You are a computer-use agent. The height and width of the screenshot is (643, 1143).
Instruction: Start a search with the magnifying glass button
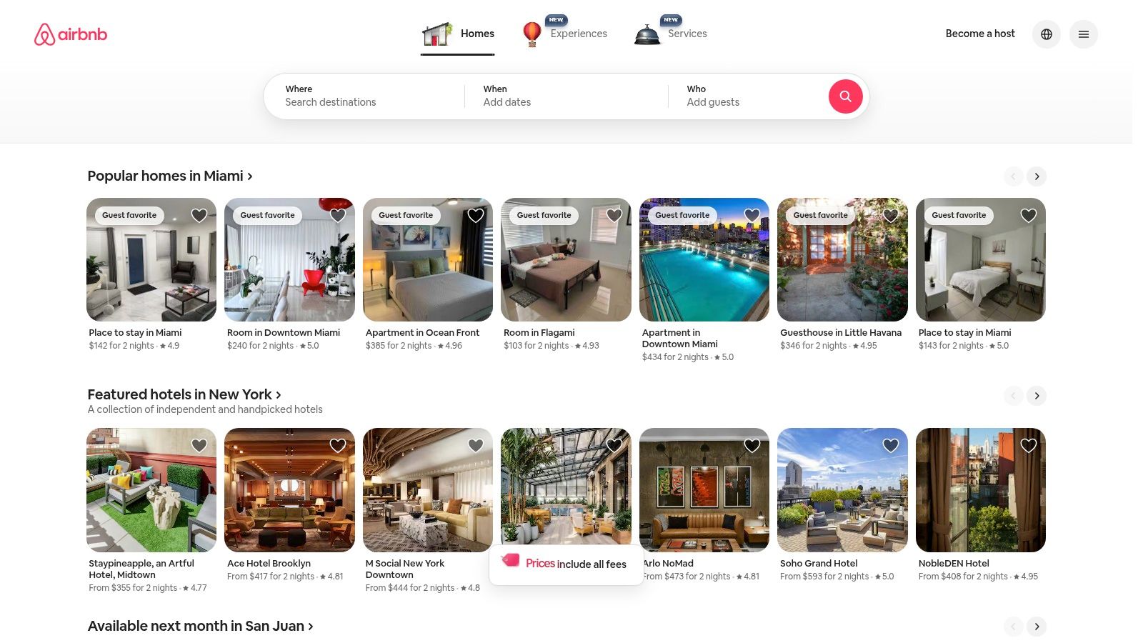[x=845, y=96]
